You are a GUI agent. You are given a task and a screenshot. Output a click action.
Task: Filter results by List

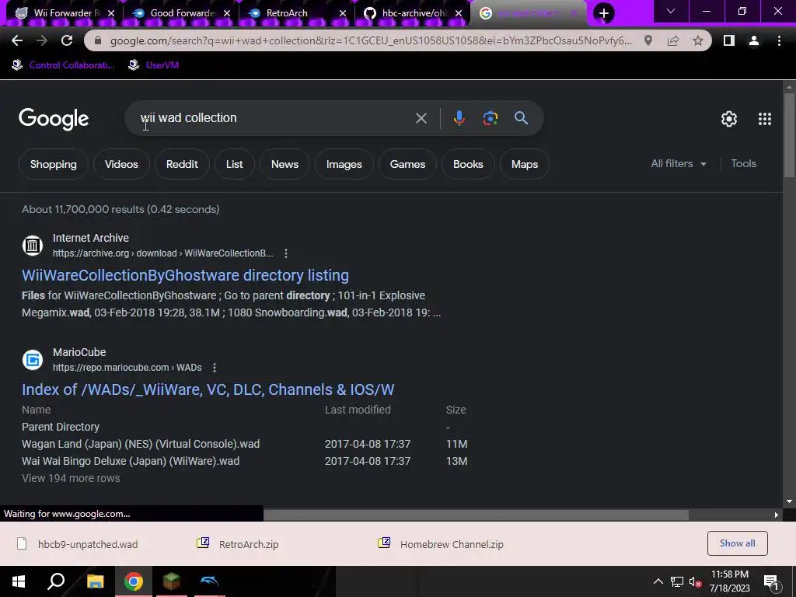[234, 164]
